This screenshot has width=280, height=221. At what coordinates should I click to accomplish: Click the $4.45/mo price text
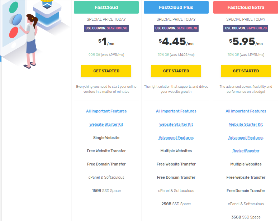tap(176, 42)
